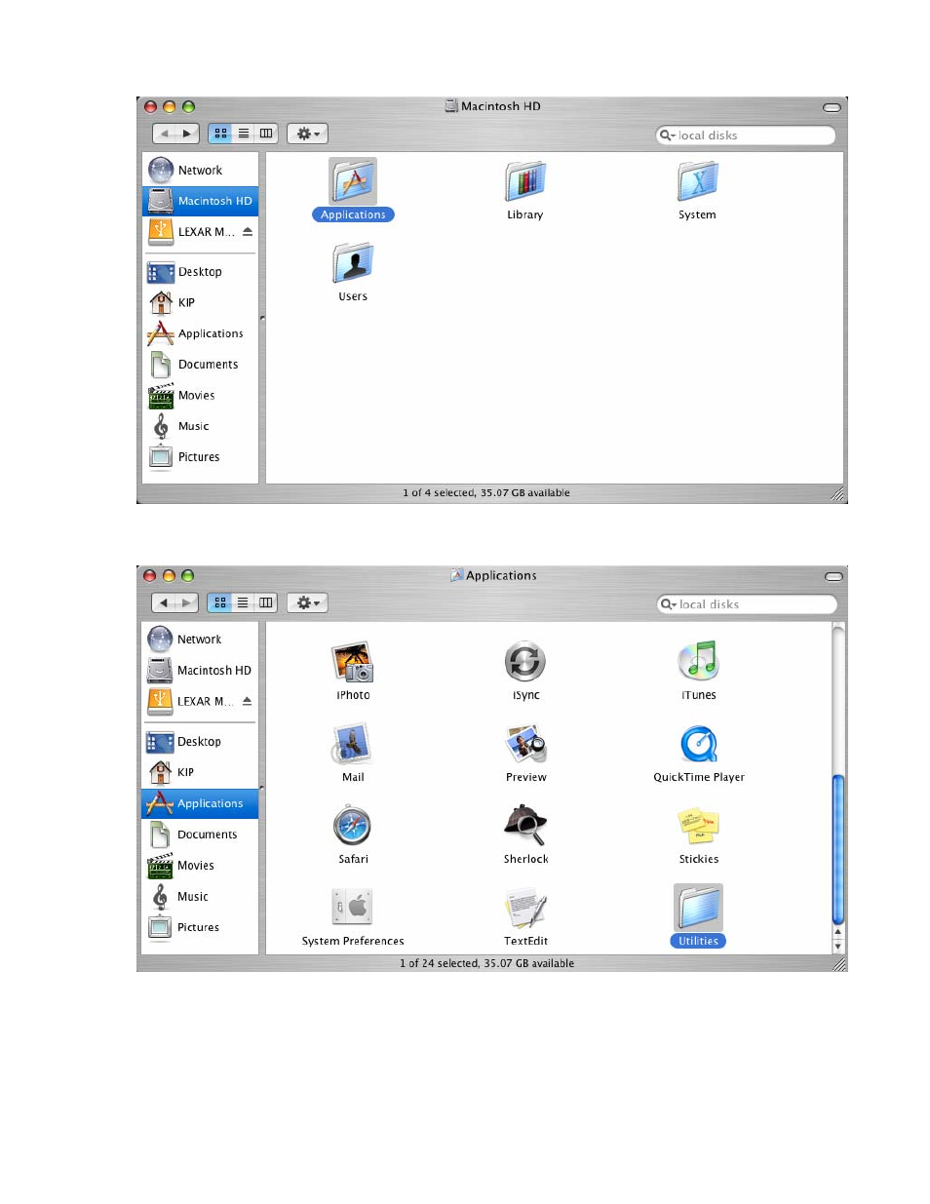The image size is (930, 1204).
Task: Eject LEXAR drive in Macintosh HD window sidebar
Action: point(248,232)
